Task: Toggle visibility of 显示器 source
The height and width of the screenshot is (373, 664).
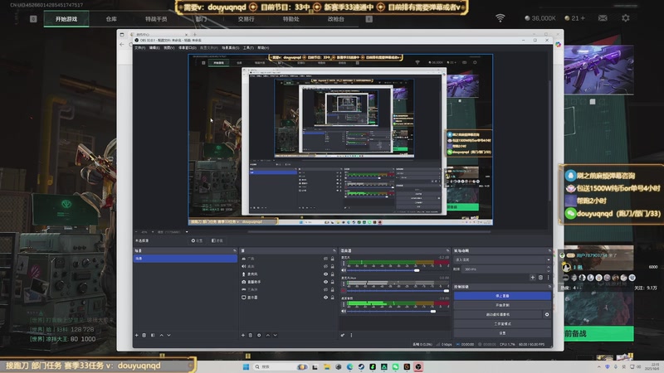Action: point(325,297)
